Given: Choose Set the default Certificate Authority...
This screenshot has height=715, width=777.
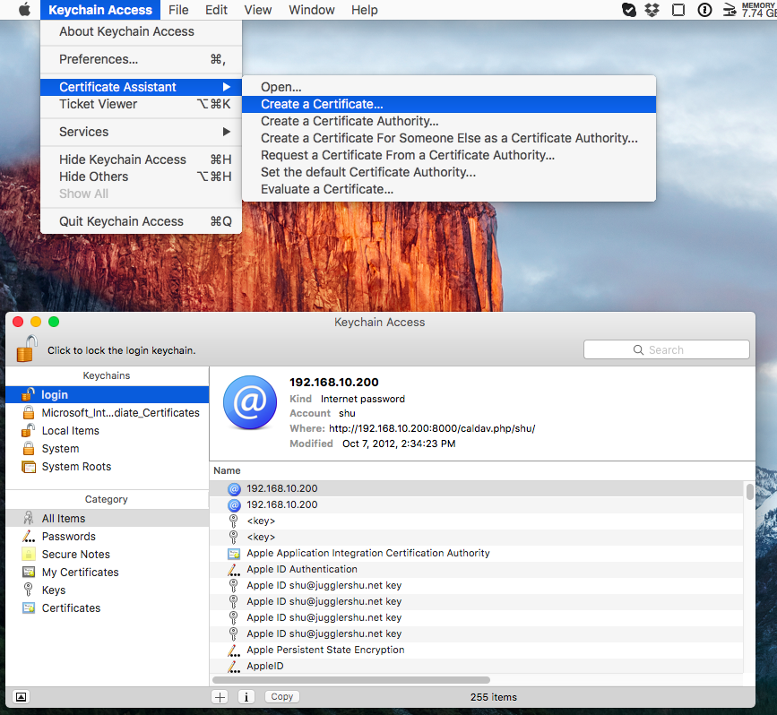Looking at the screenshot, I should click(x=449, y=172).
